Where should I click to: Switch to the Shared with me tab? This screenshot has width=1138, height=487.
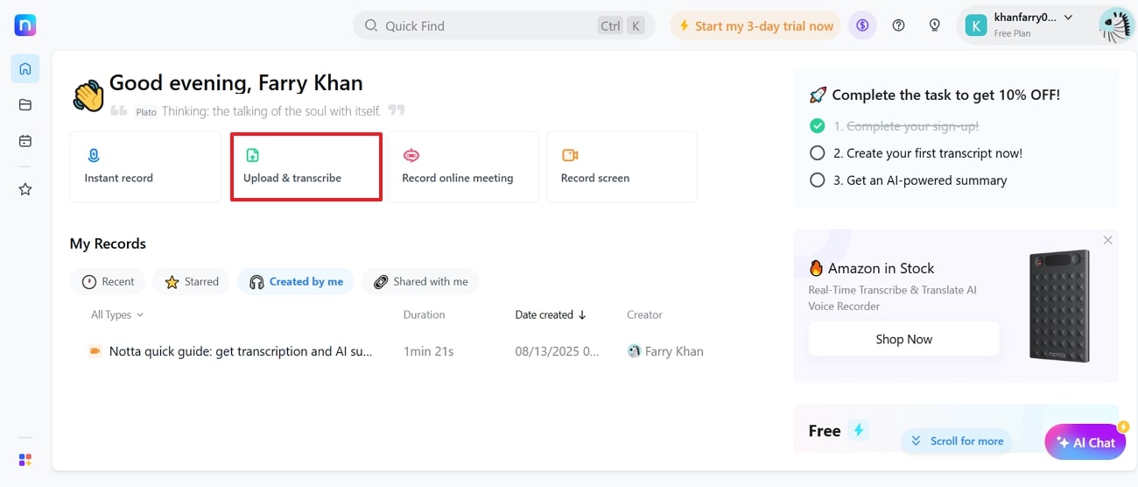(x=420, y=281)
